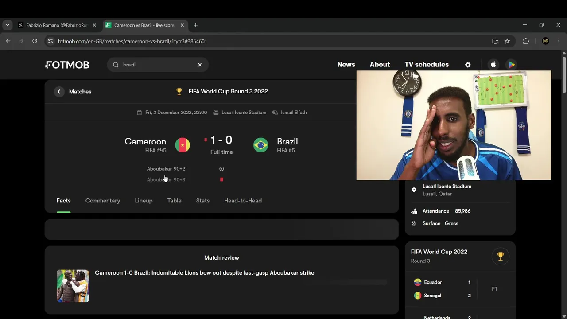Click the Matches back label
Viewport: 567px width, 319px height.
(80, 92)
